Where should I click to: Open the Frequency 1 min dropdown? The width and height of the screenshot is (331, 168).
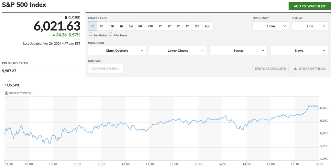pyautogui.click(x=270, y=26)
